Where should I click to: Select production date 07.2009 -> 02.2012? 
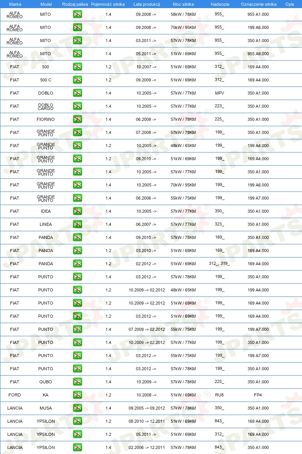pos(147,330)
